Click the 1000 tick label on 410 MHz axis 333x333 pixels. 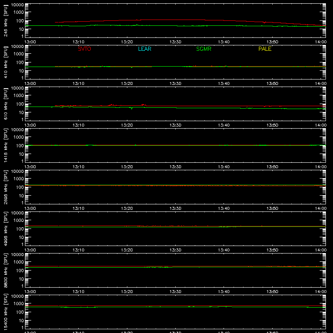[19, 54]
